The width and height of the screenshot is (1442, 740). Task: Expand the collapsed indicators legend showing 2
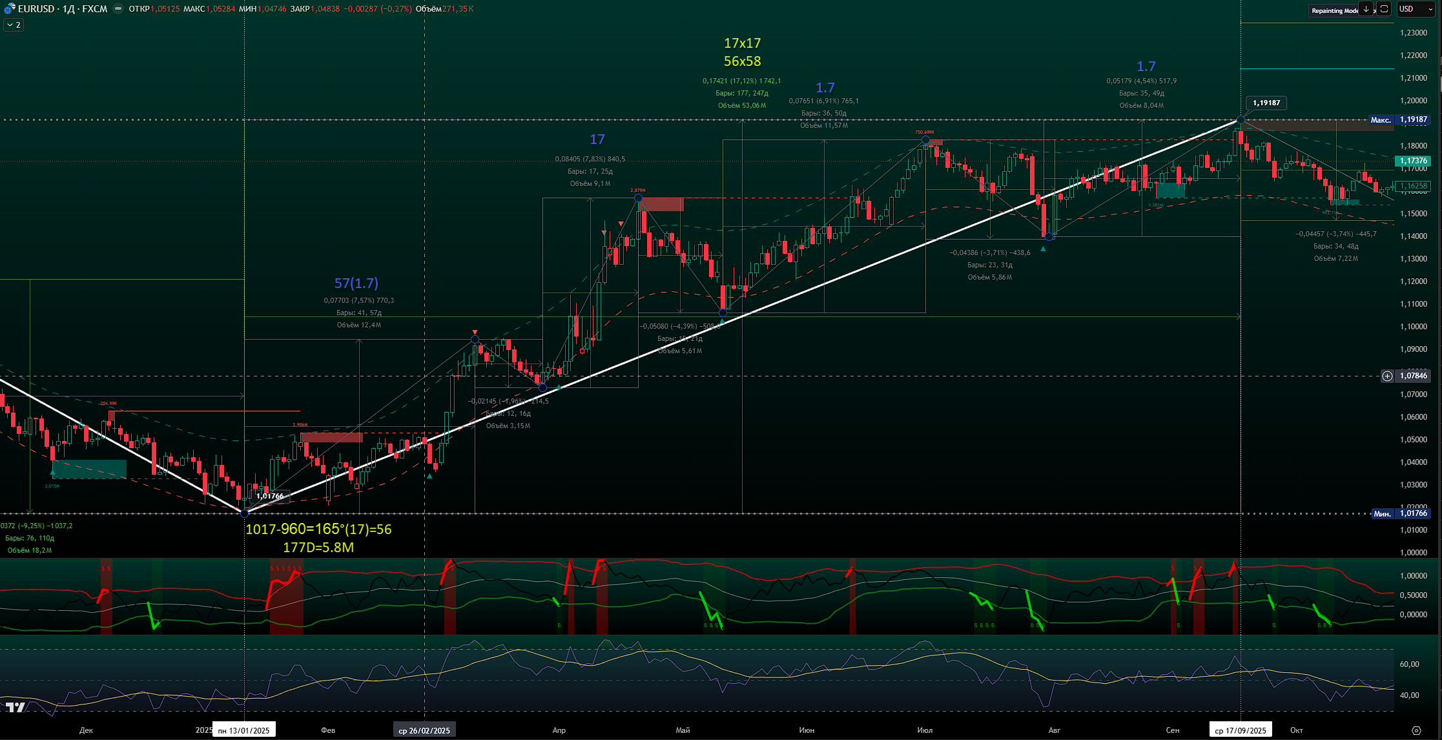(14, 25)
